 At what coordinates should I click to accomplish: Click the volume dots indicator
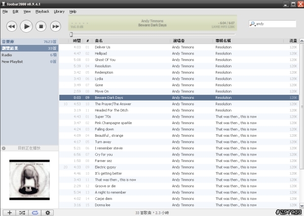[80, 23]
